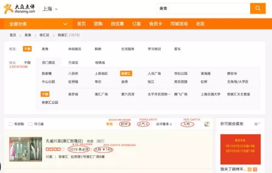Click the orange search magnifier button

point(258,9)
